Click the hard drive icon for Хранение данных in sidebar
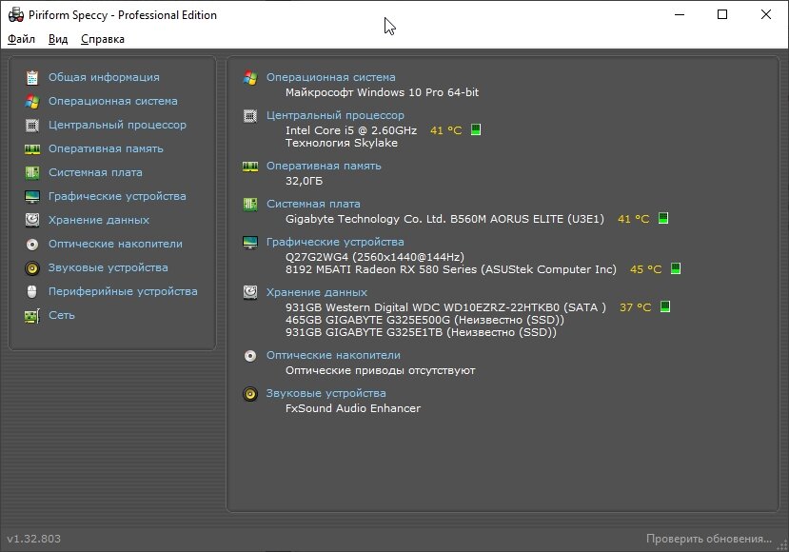 tap(32, 220)
